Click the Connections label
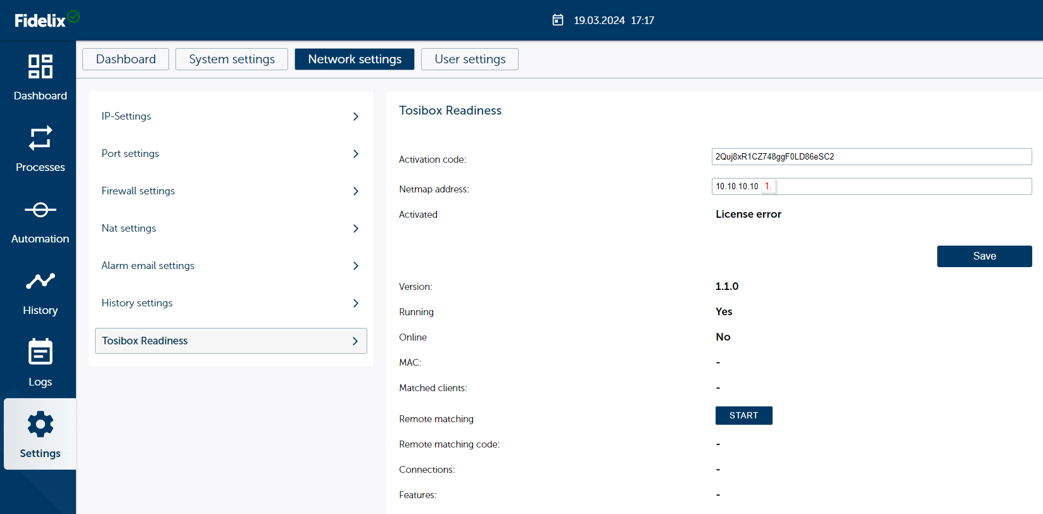This screenshot has height=514, width=1043. [x=427, y=470]
